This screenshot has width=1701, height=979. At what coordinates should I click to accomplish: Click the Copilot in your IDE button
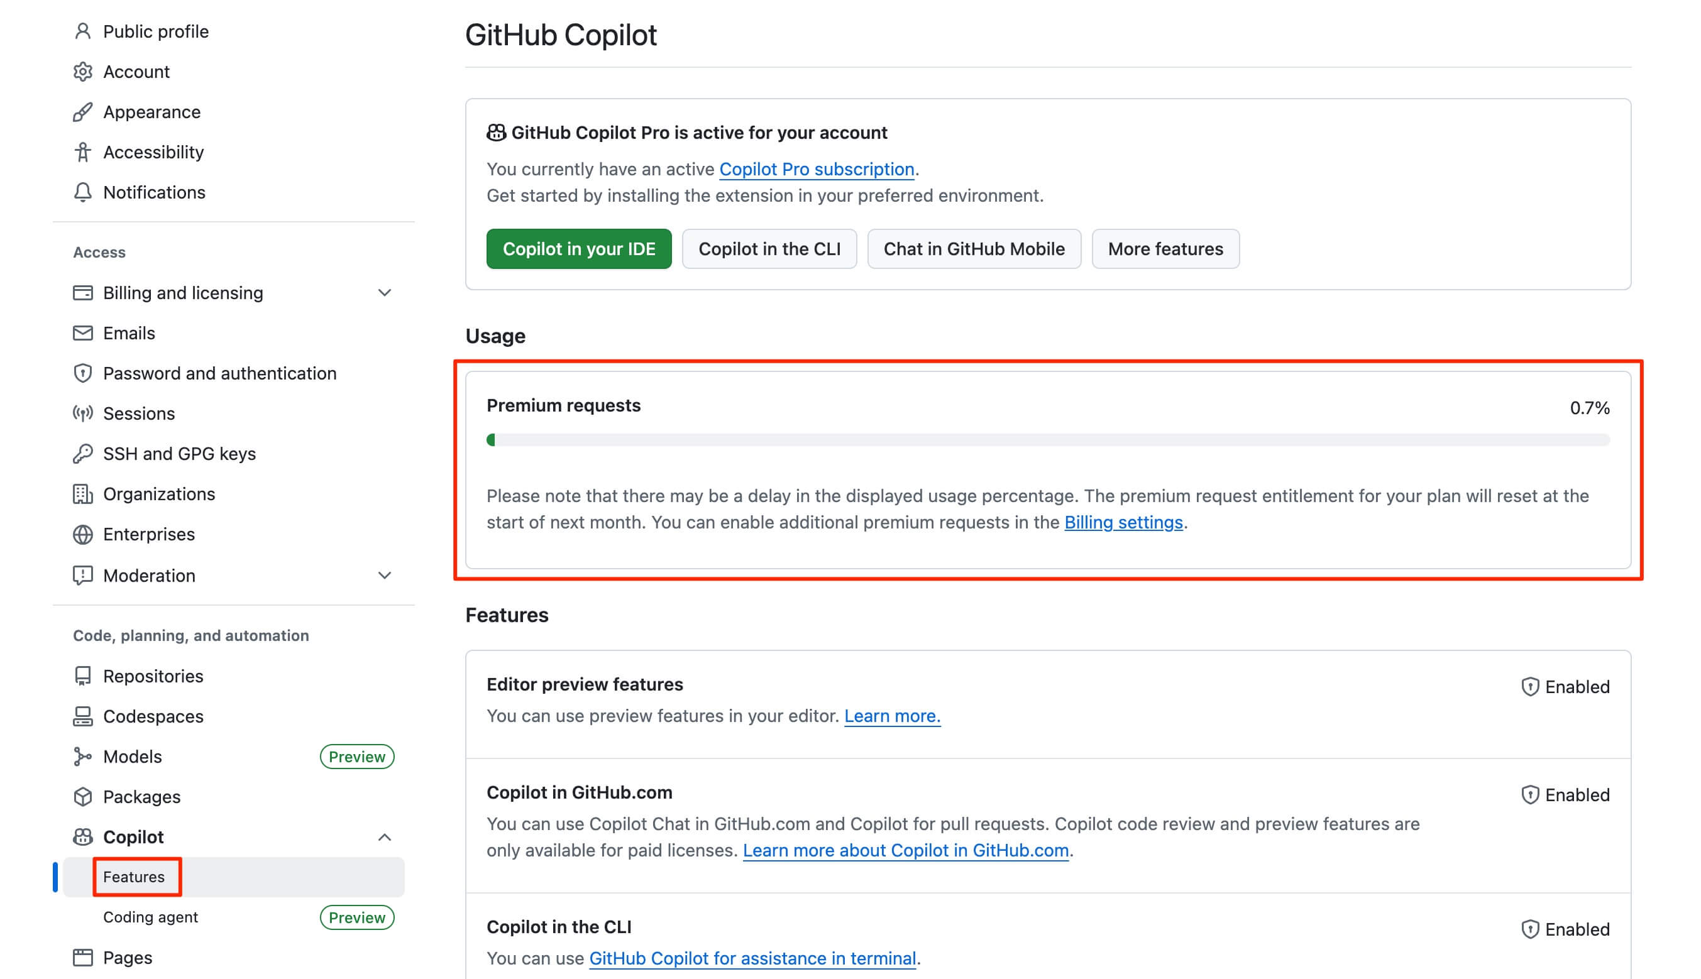579,249
